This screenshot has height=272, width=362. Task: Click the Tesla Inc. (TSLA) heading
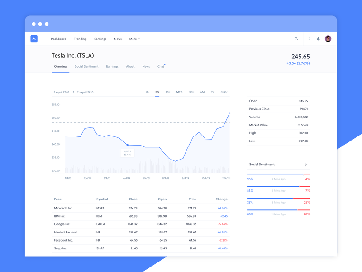[x=73, y=55]
